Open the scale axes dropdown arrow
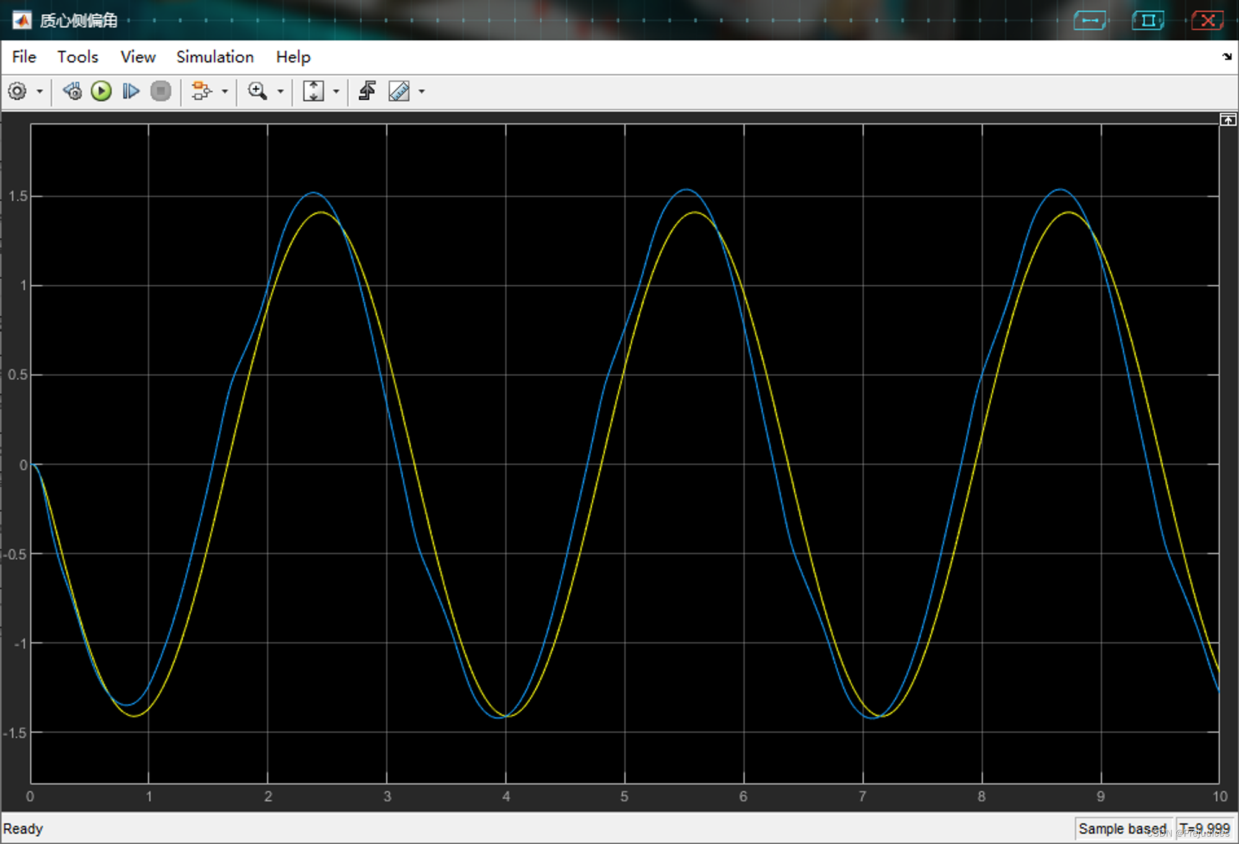1239x844 pixels. 336,92
